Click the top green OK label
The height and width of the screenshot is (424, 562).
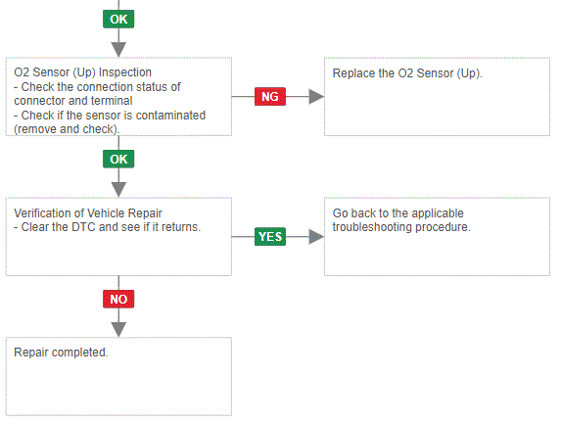pos(118,19)
